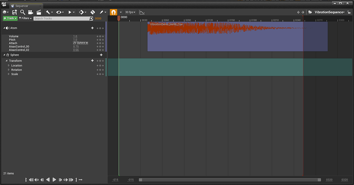Play the sequence forward
The width and height of the screenshot is (354, 185).
(54, 180)
